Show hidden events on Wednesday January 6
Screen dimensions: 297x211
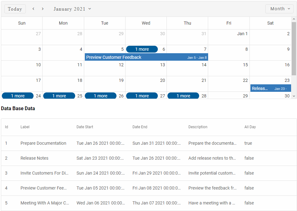(142, 49)
